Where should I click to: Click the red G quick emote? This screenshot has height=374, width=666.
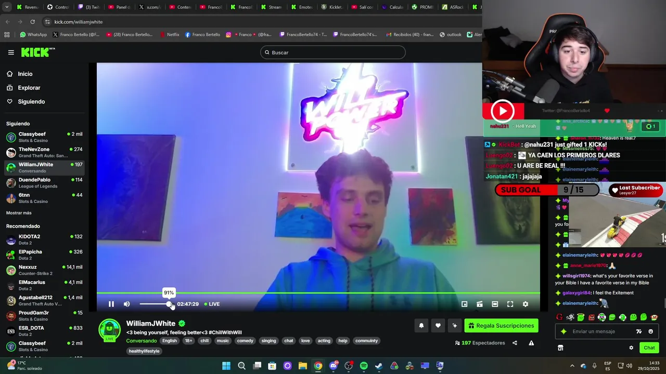click(x=559, y=317)
